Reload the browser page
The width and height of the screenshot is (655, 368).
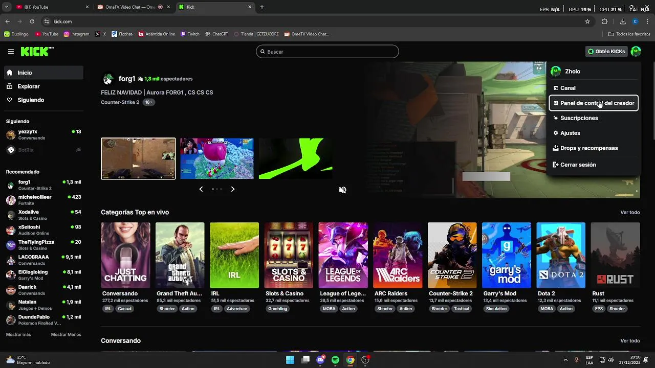(x=32, y=21)
